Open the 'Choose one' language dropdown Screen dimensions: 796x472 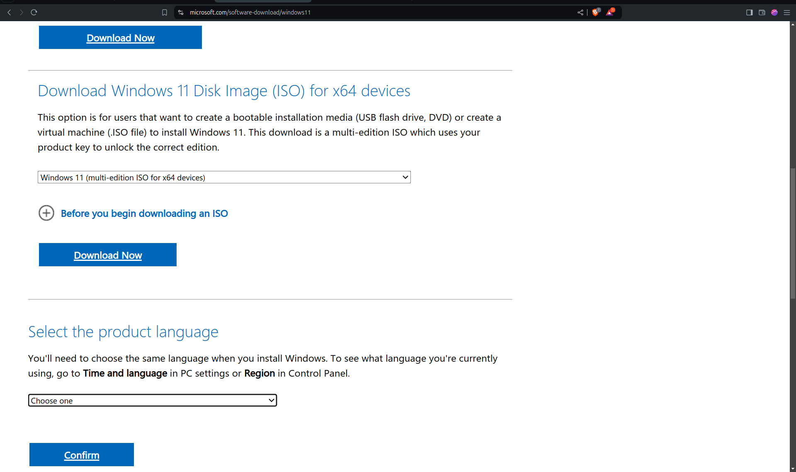tap(153, 400)
